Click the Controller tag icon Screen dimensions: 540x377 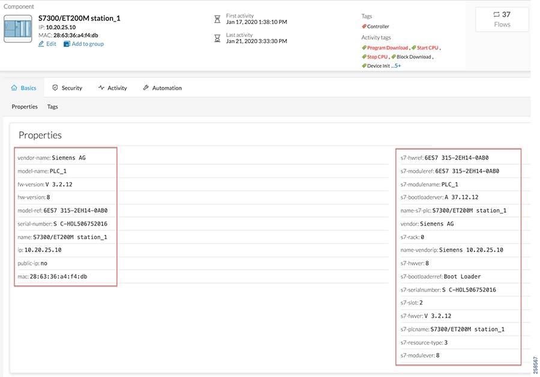[x=364, y=26]
